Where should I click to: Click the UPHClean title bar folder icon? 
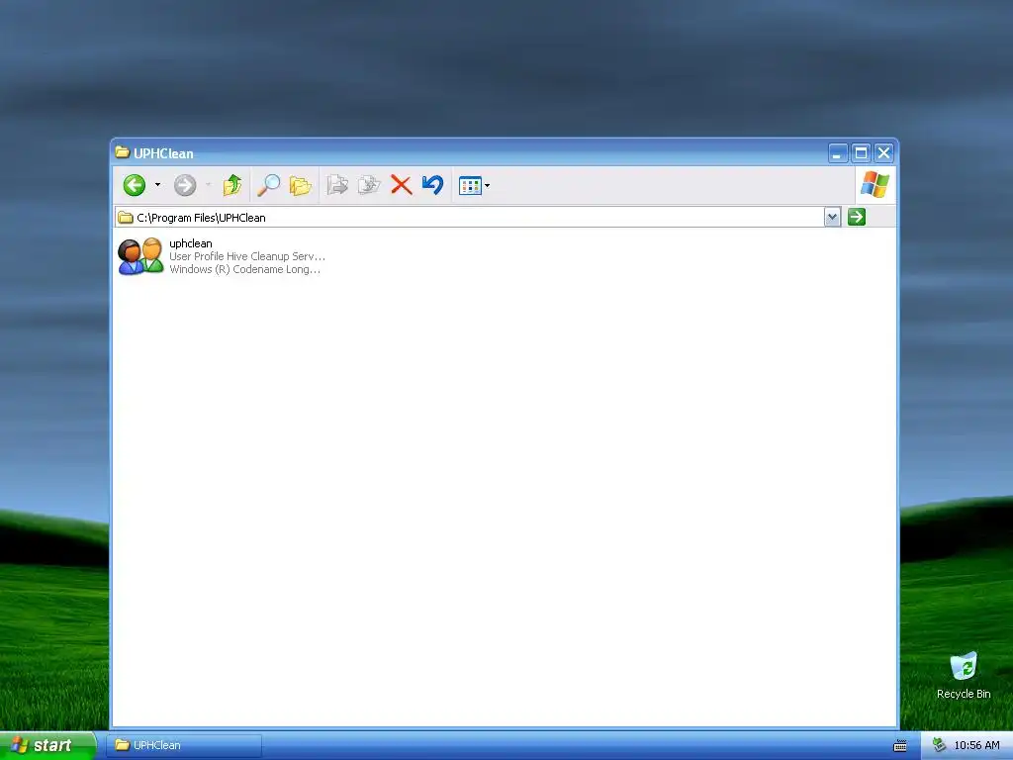coord(122,152)
